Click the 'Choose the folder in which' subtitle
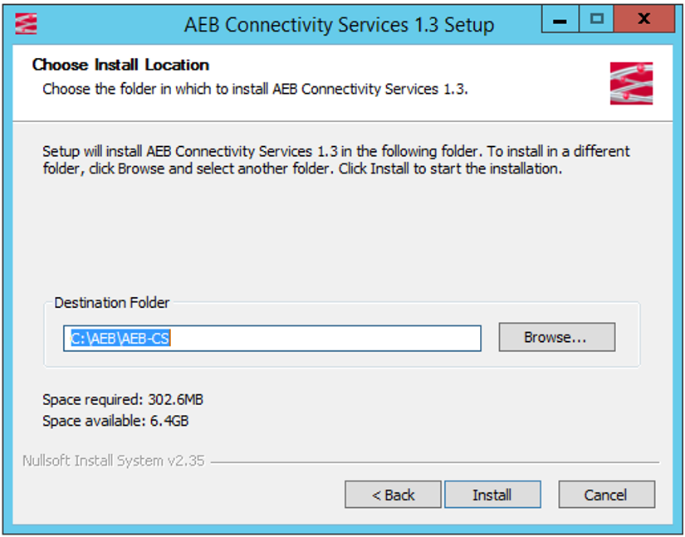This screenshot has height=537, width=685. pos(255,88)
